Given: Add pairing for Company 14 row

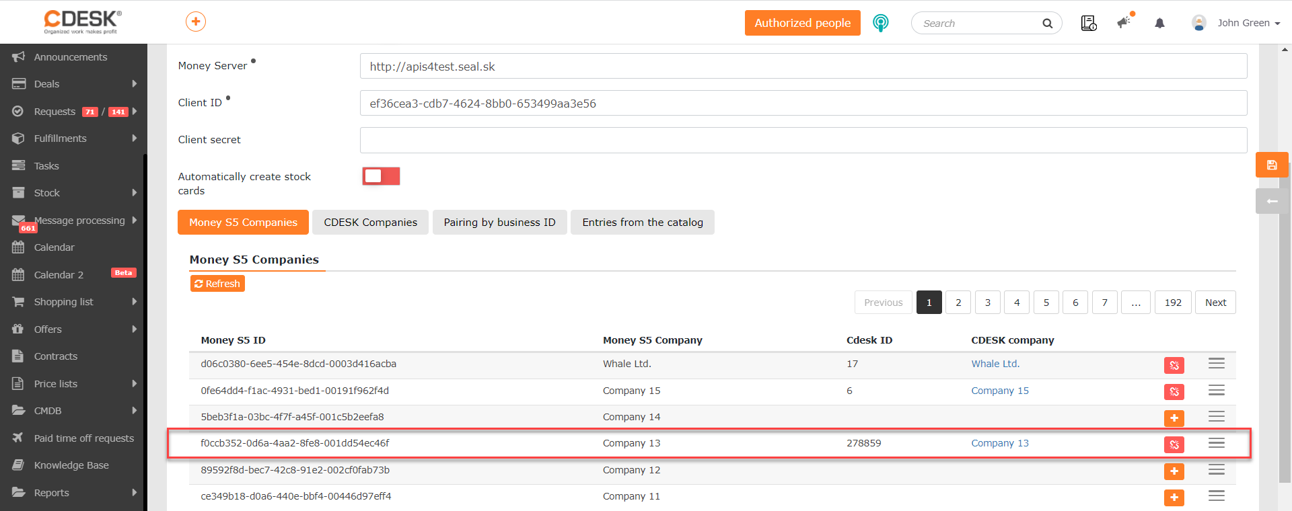Looking at the screenshot, I should (1174, 418).
